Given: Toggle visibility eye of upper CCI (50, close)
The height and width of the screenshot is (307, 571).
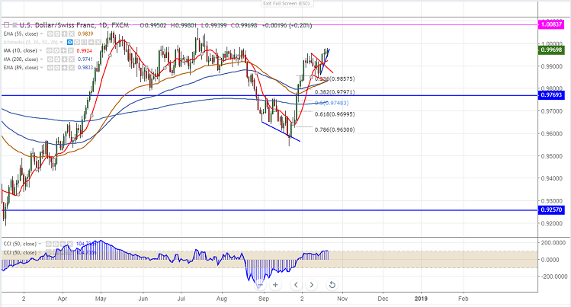Looking at the screenshot, I should (49, 244).
